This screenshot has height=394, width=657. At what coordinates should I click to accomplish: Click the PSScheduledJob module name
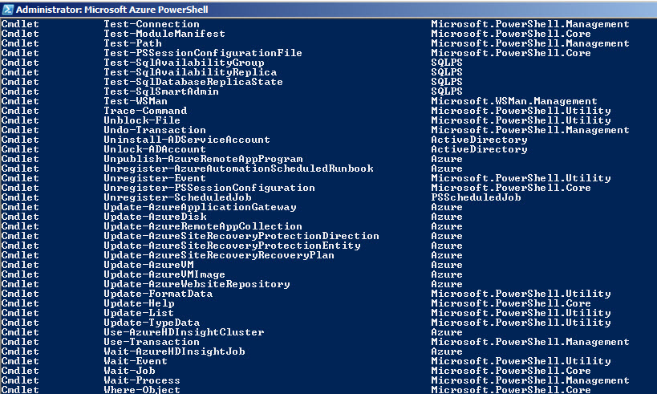tap(476, 197)
